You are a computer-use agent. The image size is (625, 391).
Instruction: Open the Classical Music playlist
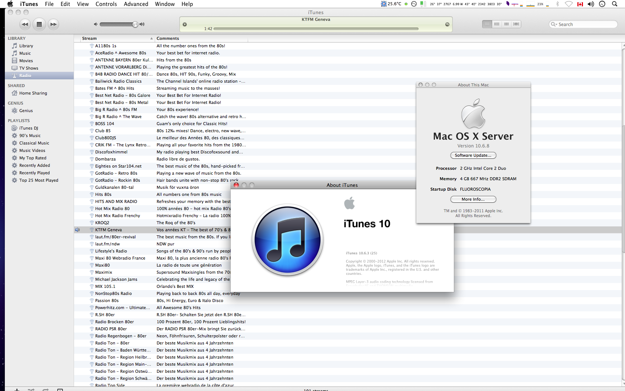coord(39,143)
